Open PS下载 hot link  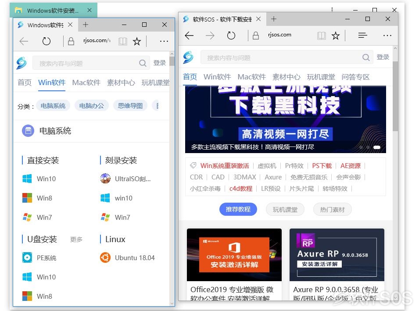[322, 166]
